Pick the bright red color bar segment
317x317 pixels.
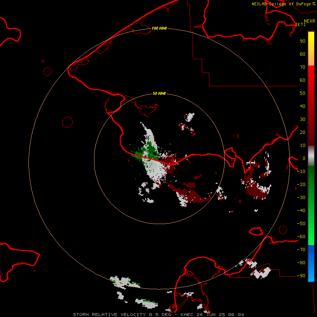pos(311,74)
